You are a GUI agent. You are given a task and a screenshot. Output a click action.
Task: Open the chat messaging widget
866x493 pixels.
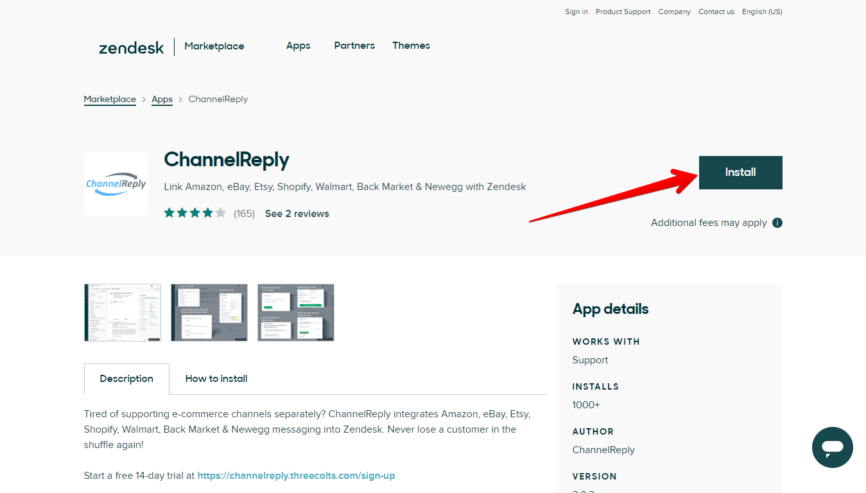click(832, 447)
